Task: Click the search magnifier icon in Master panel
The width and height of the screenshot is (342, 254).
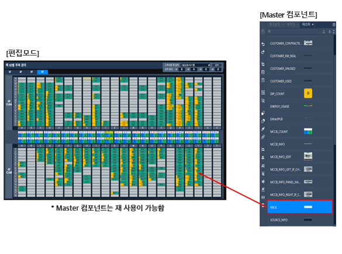Action: 270,32
